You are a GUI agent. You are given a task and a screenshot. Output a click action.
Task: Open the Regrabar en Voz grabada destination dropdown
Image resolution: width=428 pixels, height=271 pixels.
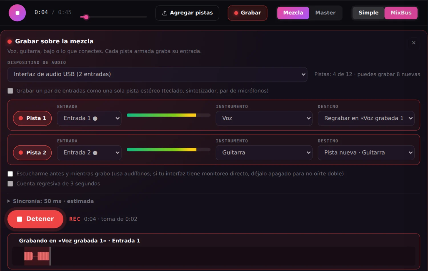[x=366, y=118]
